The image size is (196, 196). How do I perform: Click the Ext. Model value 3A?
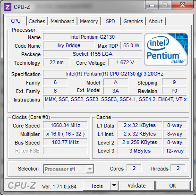[116, 91]
